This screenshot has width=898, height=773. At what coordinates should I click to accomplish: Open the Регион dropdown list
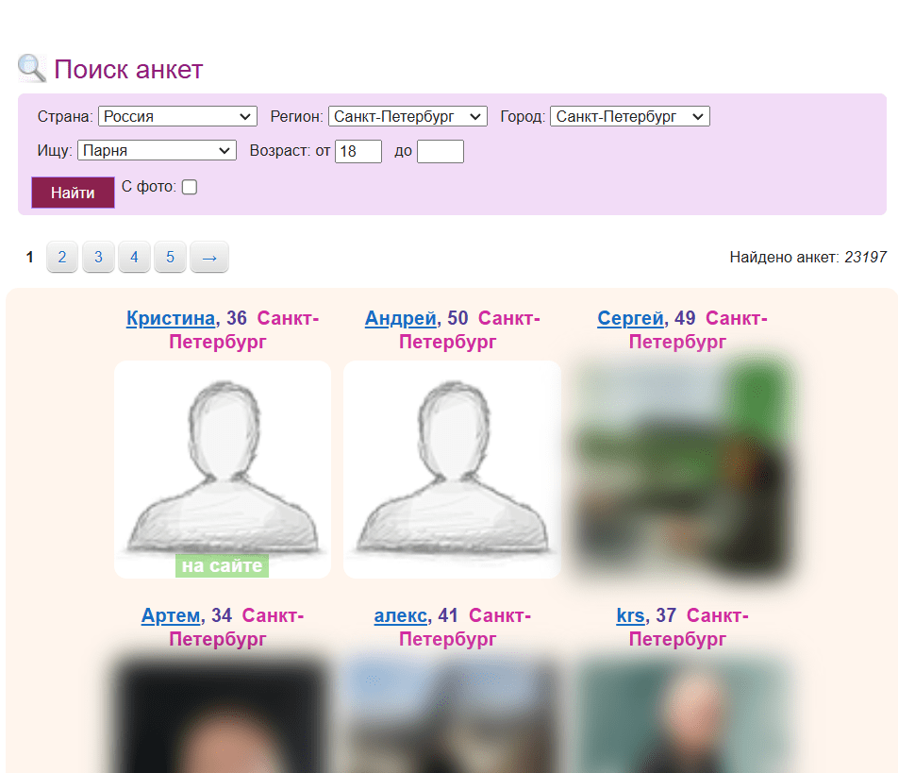(x=407, y=116)
